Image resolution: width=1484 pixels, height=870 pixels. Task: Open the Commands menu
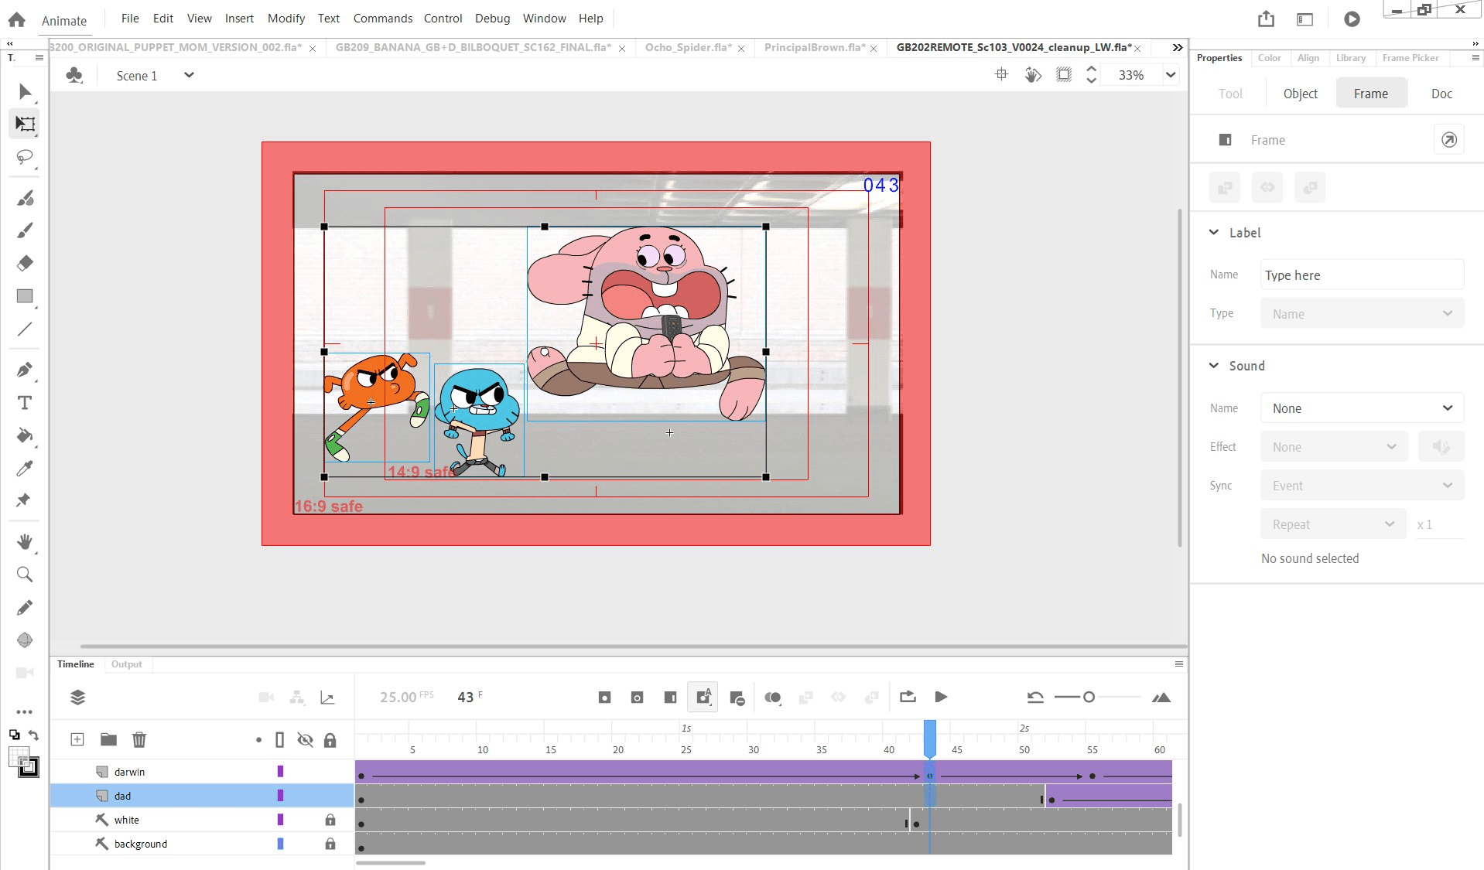click(x=383, y=18)
